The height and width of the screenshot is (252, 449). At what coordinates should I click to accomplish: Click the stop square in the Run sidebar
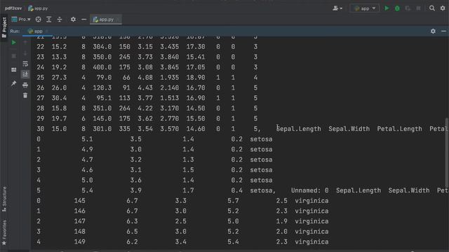tap(14, 56)
